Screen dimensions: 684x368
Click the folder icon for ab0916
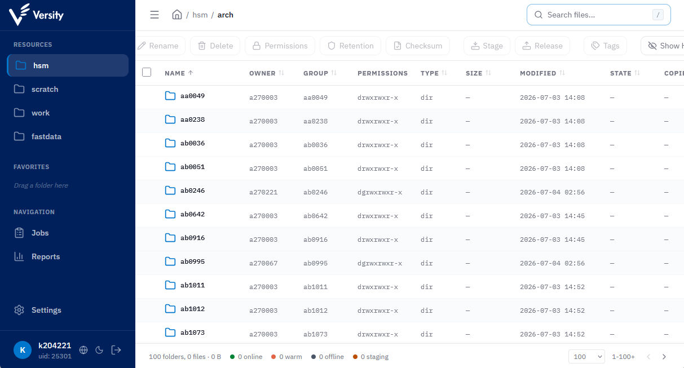click(170, 238)
